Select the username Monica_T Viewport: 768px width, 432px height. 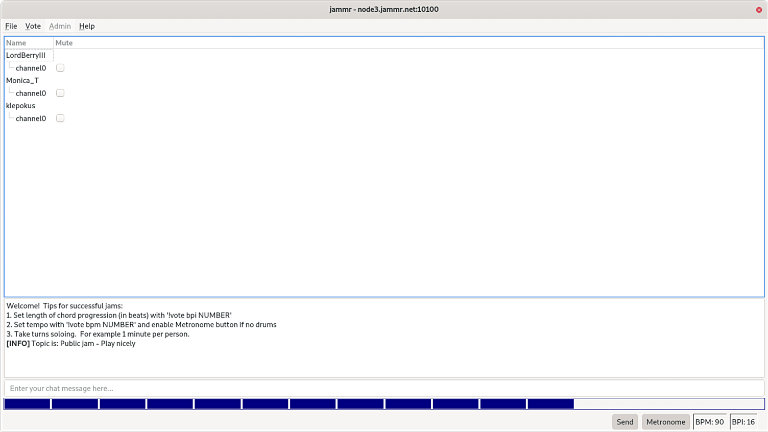tap(22, 80)
